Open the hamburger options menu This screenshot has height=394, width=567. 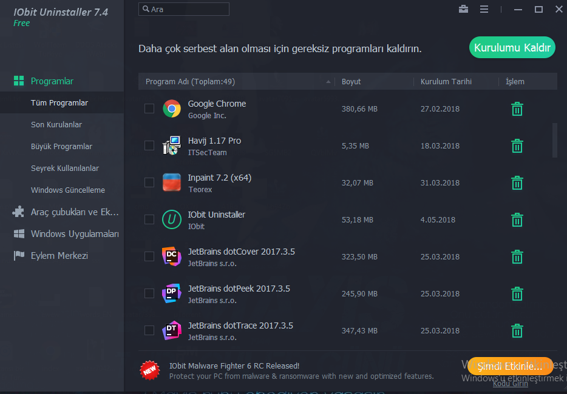coord(484,9)
